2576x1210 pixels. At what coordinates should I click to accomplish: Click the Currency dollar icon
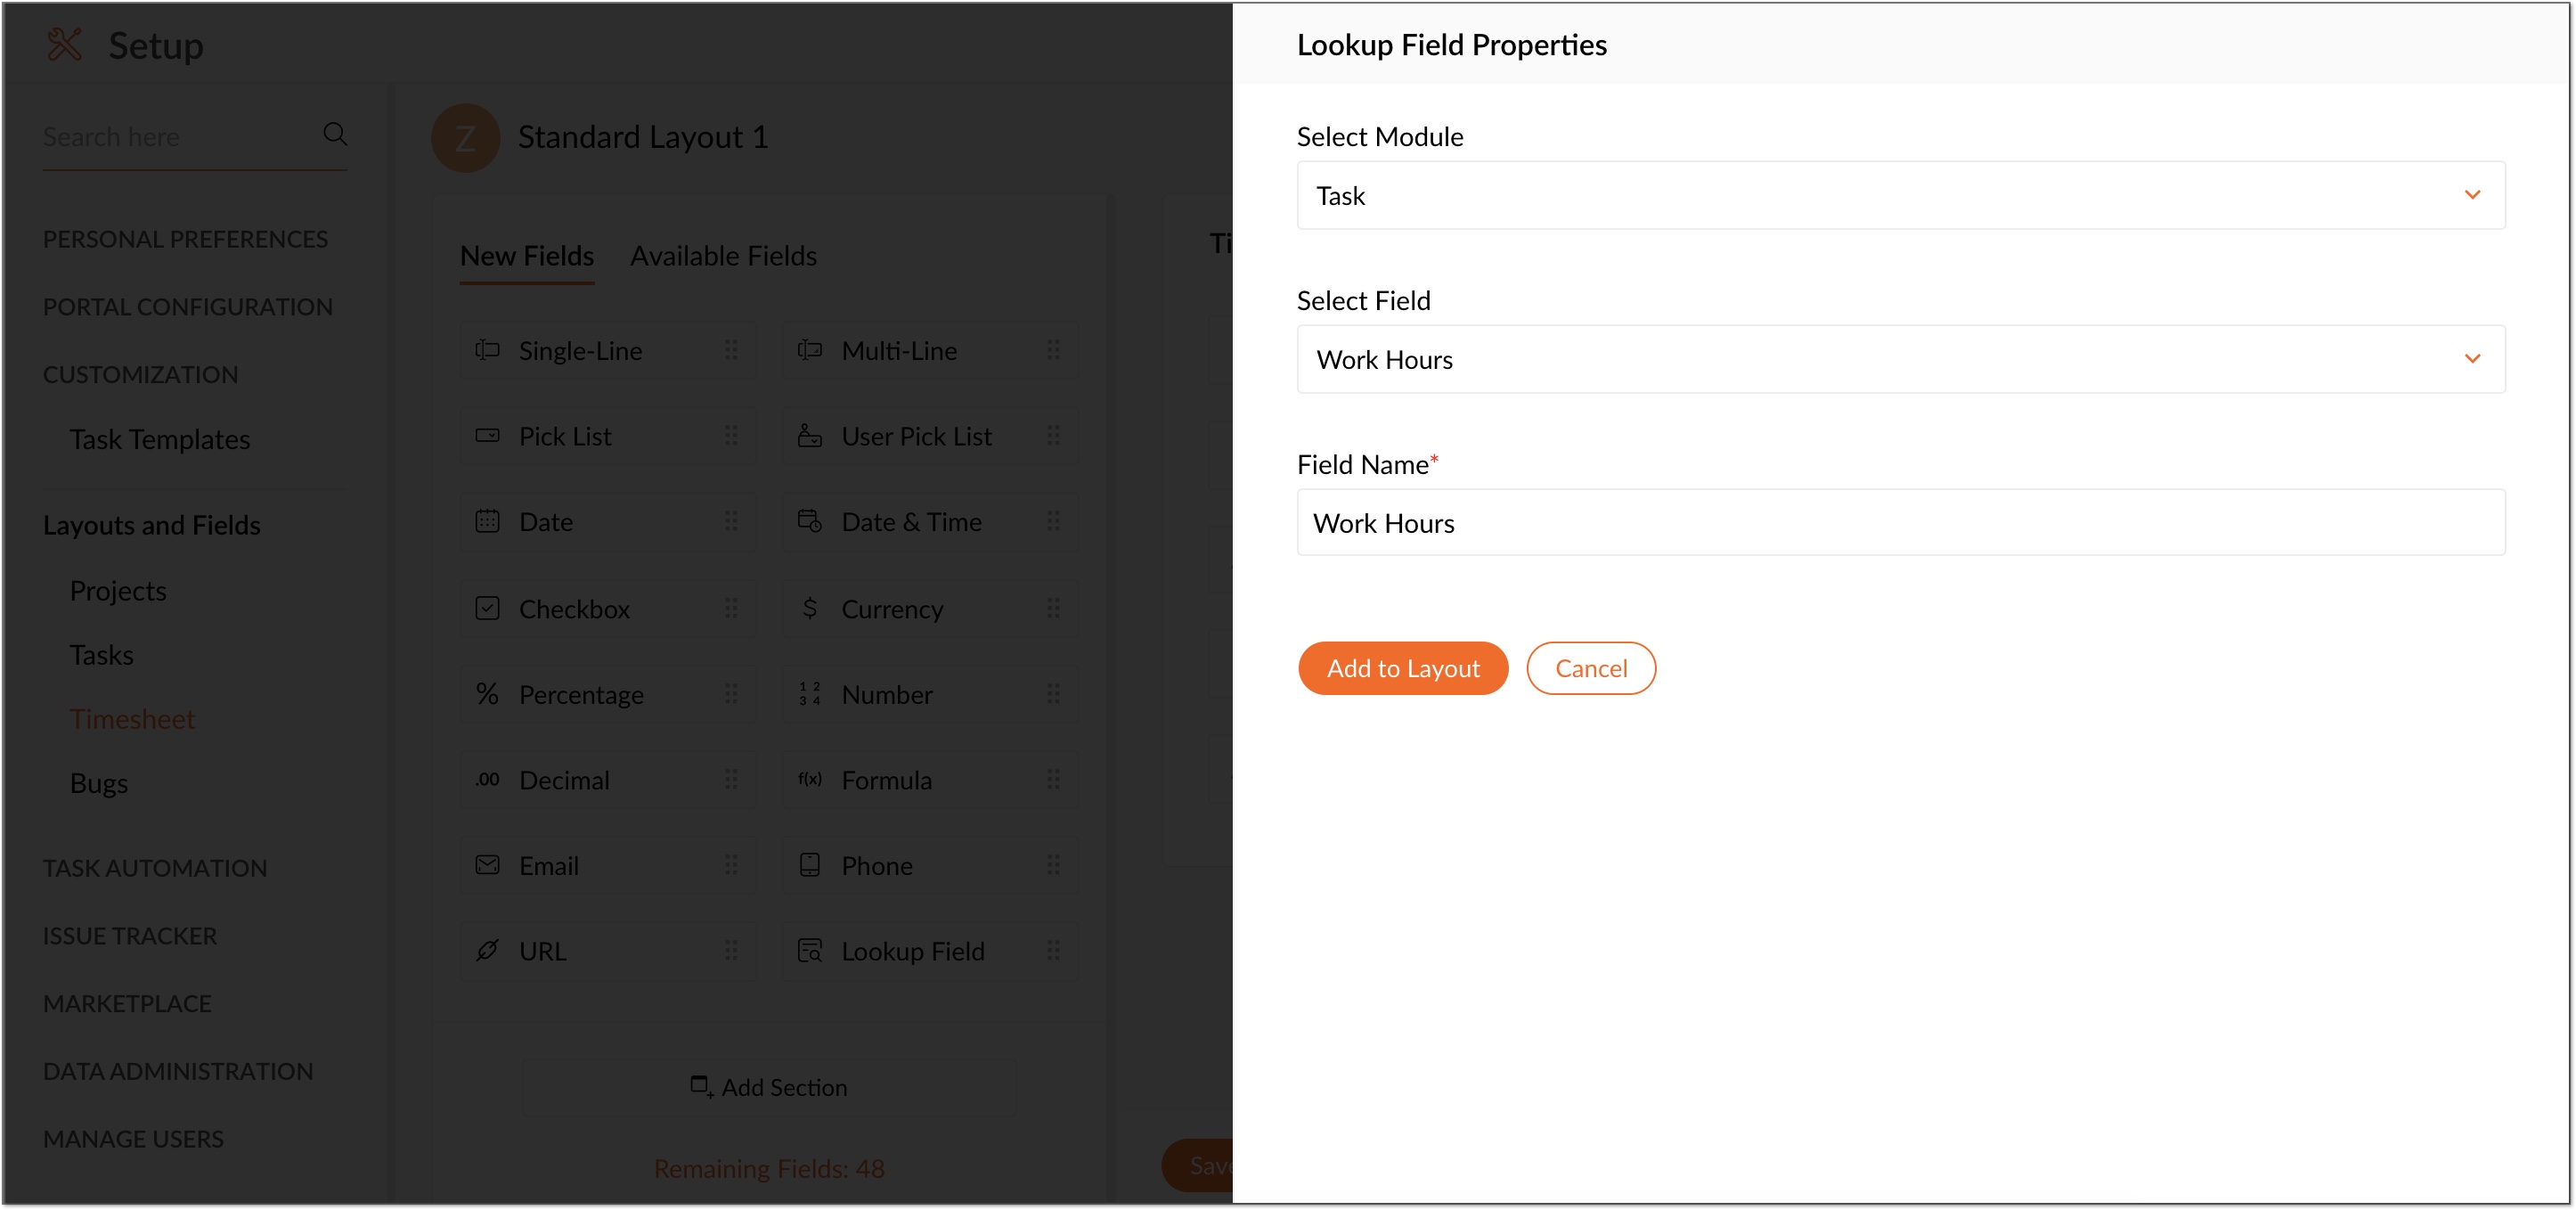pos(809,608)
